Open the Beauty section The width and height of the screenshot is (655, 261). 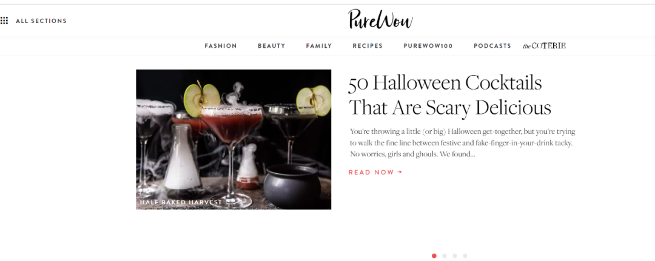pyautogui.click(x=272, y=46)
